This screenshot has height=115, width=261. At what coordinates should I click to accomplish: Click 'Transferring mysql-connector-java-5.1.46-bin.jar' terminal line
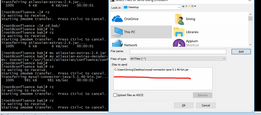55,77
